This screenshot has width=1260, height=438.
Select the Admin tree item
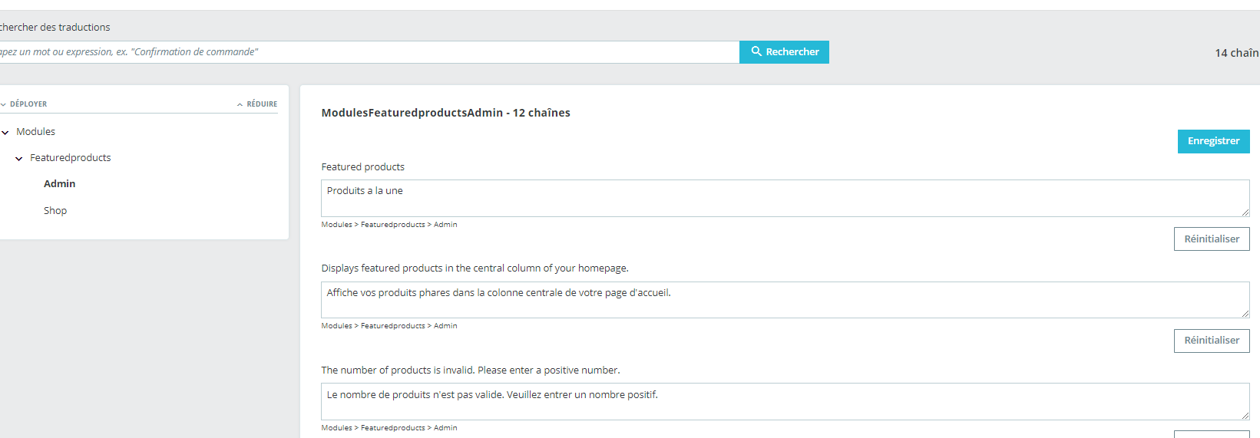[x=59, y=184]
